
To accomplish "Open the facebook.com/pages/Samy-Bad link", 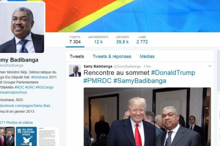I will [x=26, y=106].
